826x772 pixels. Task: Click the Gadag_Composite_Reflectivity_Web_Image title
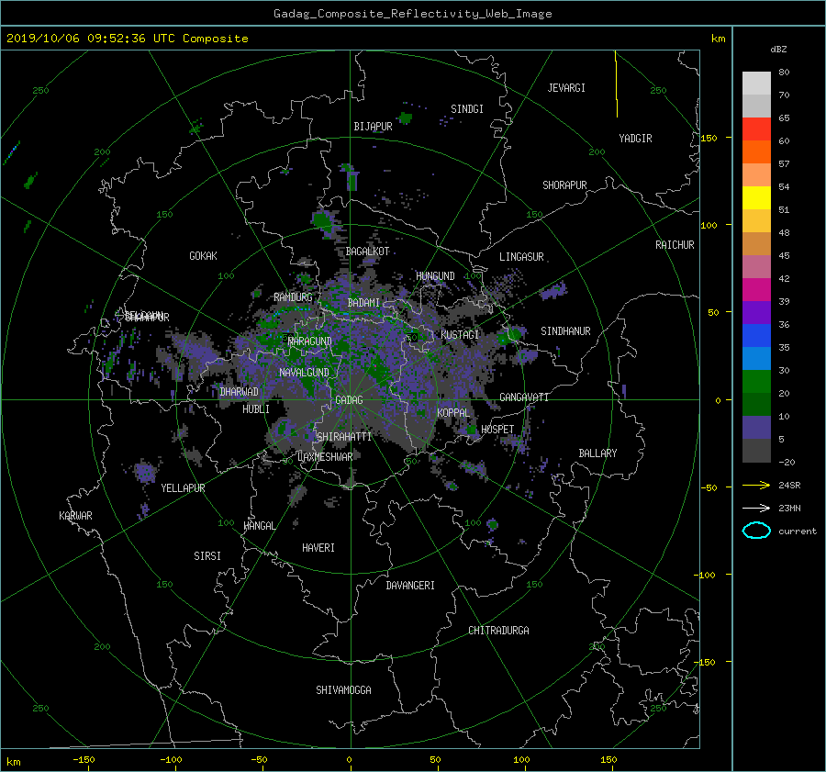pos(412,14)
